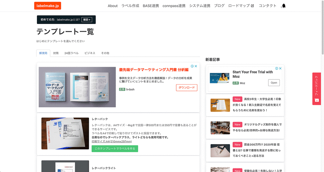Open article 罰金300万円!? 2020年版 信書とは
The image size is (324, 172).
257,150
